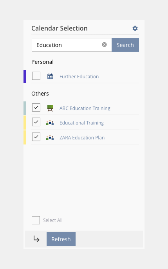Click the ZARA Education Plan group icon

pyautogui.click(x=50, y=137)
